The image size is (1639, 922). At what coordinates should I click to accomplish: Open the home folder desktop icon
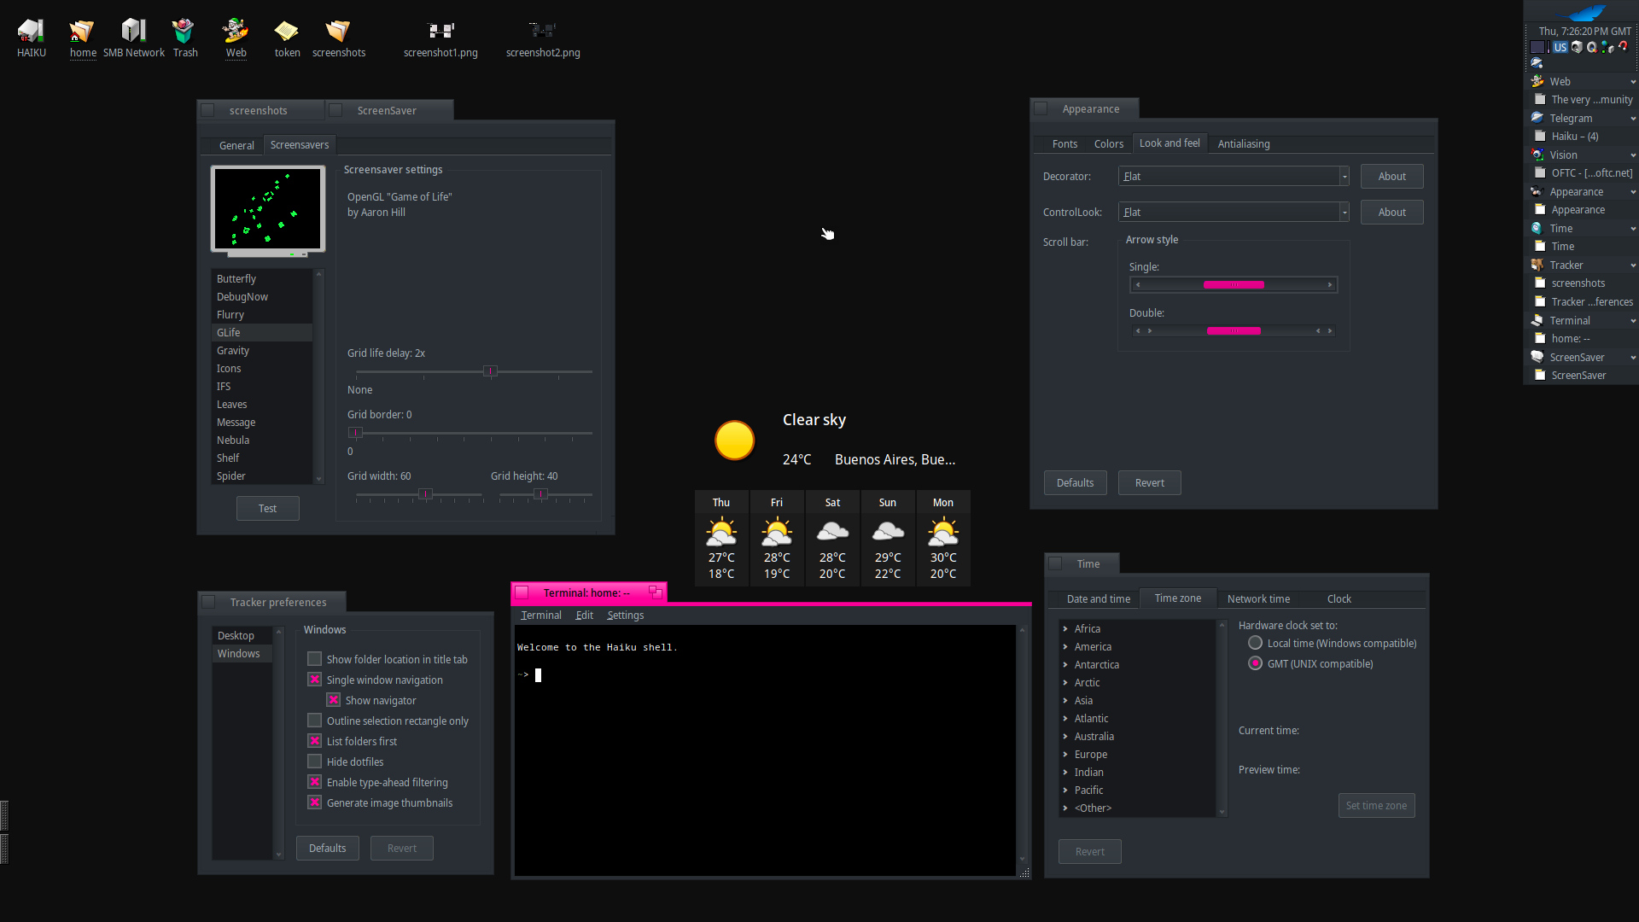[82, 31]
